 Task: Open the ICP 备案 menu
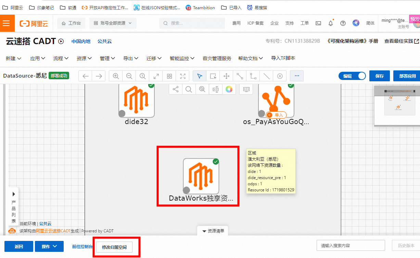tap(255, 23)
